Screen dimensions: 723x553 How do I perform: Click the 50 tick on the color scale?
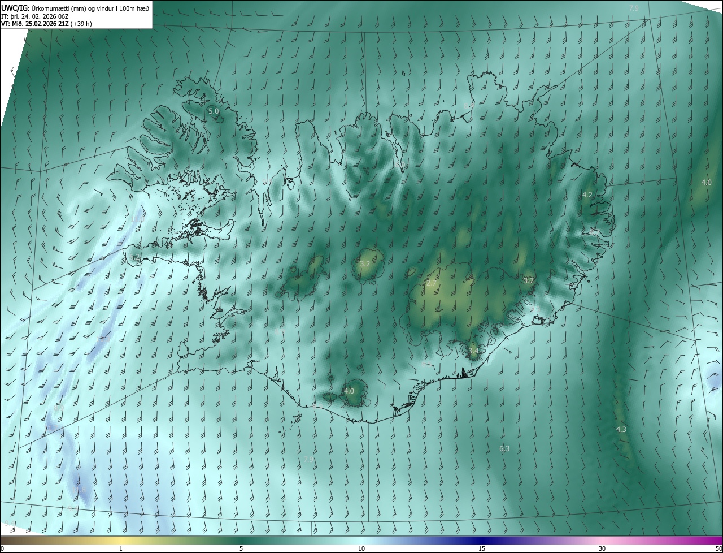(x=718, y=548)
